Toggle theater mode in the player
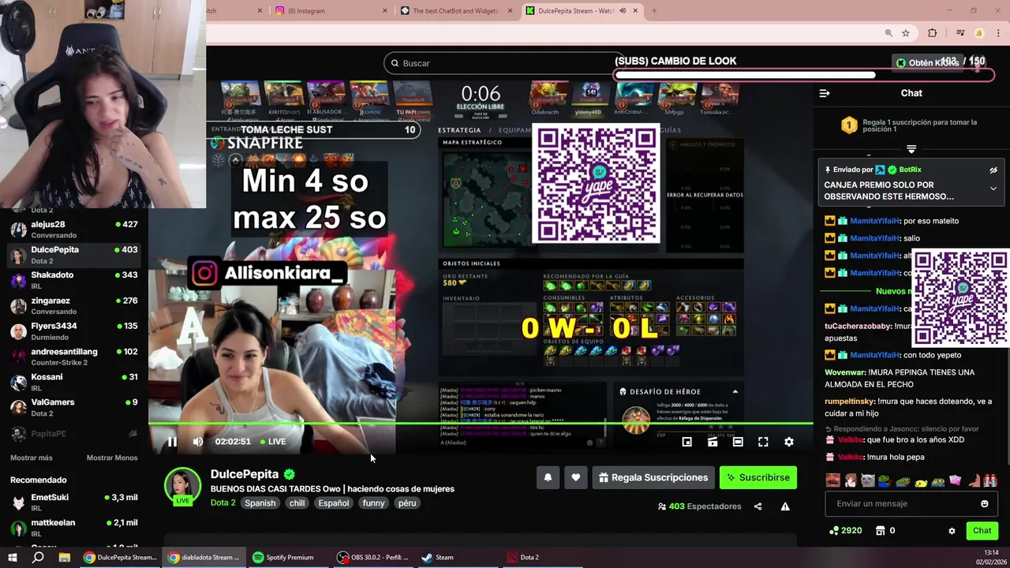This screenshot has height=568, width=1010. point(738,442)
